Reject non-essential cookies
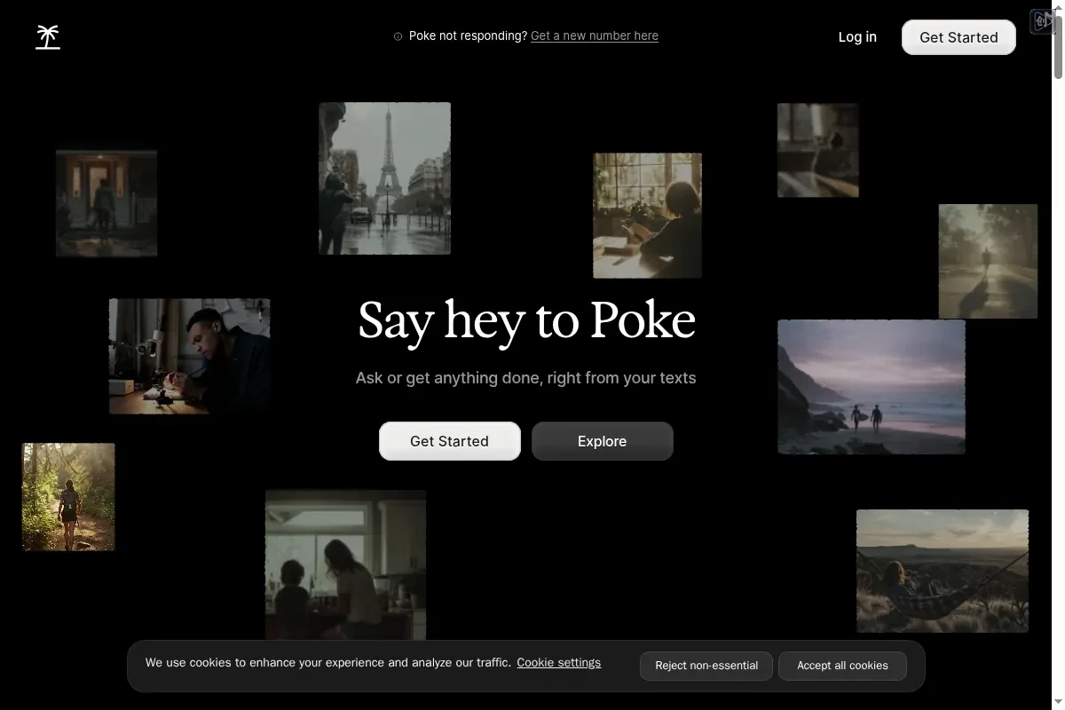 click(706, 666)
